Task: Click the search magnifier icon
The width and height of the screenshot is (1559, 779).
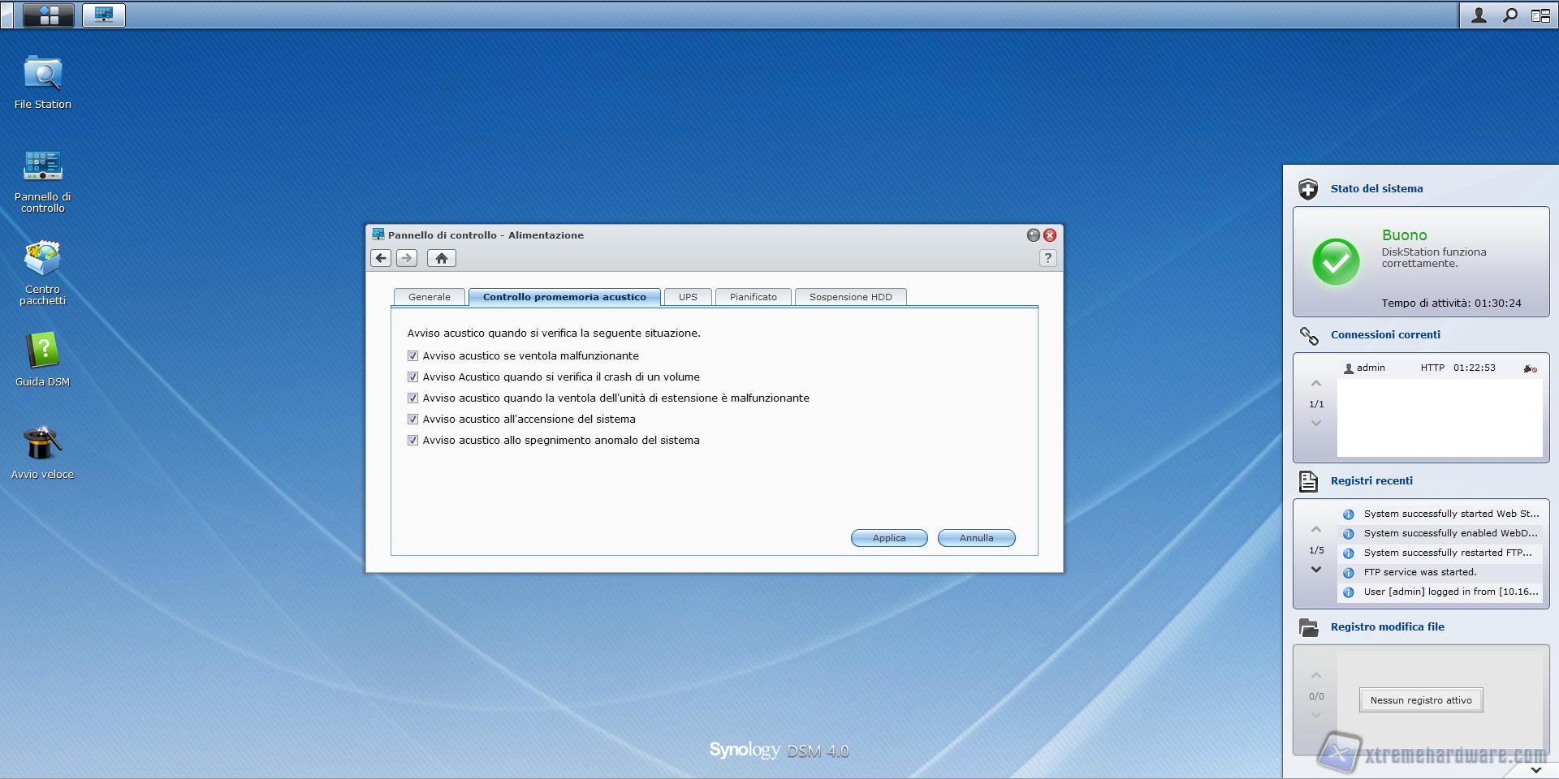Action: click(x=1509, y=15)
